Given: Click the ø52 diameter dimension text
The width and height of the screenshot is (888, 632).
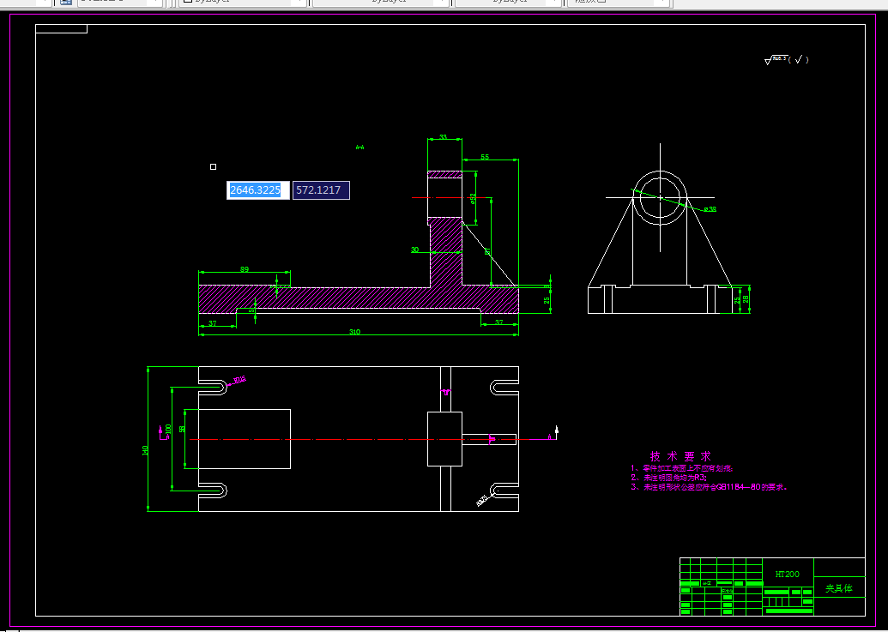Looking at the screenshot, I should coord(473,197).
